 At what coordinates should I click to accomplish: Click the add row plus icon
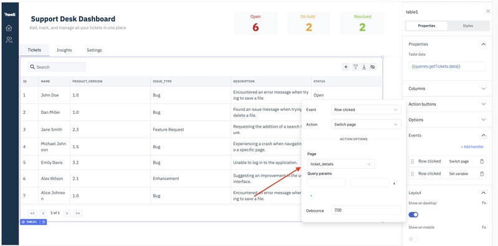(x=346, y=67)
